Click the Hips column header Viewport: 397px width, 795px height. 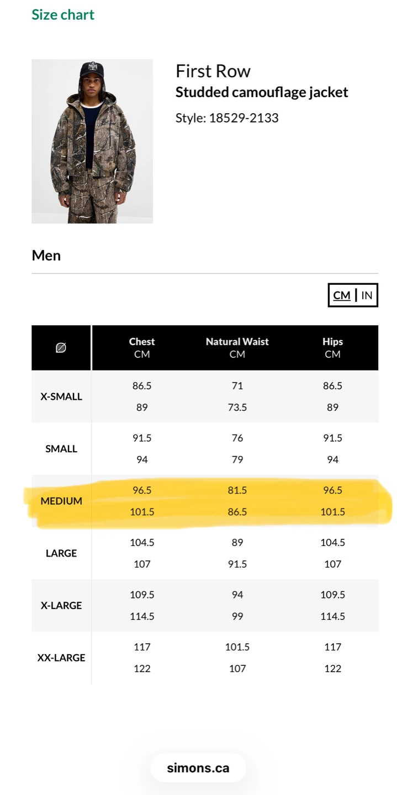click(x=333, y=348)
